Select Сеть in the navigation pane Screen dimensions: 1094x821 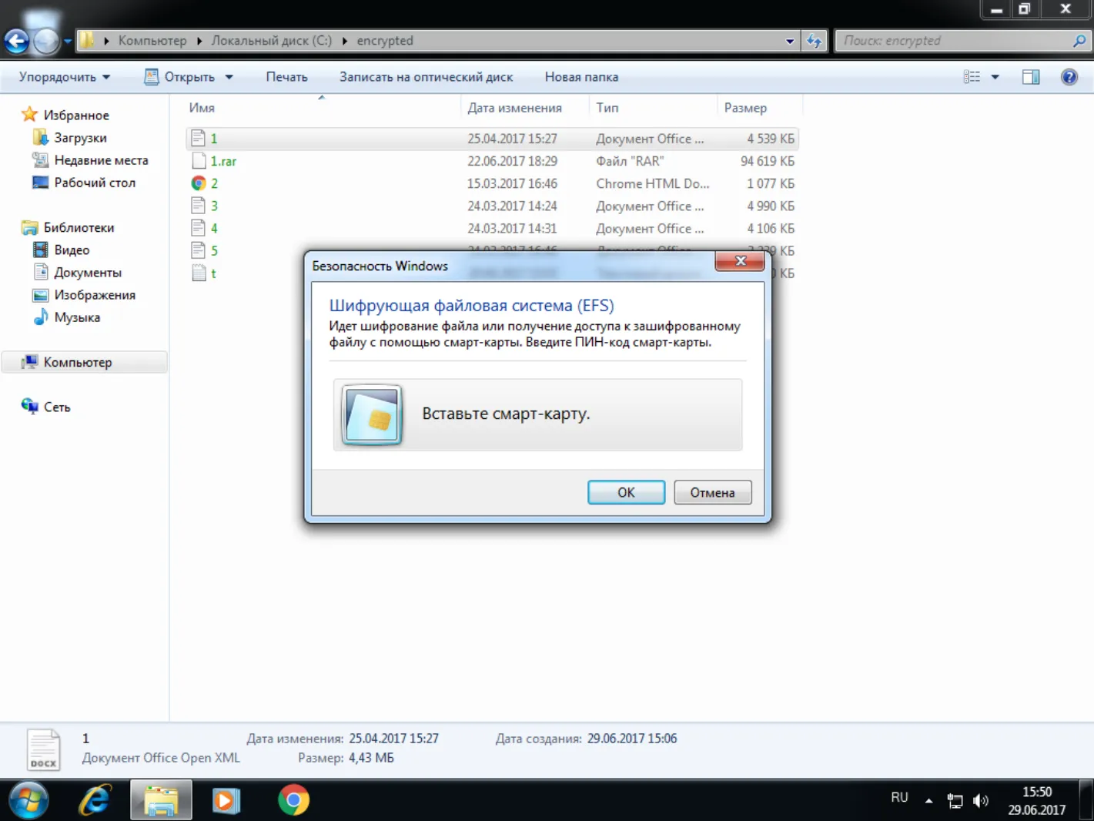click(57, 407)
